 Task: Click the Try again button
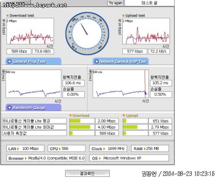tap(115, 3)
